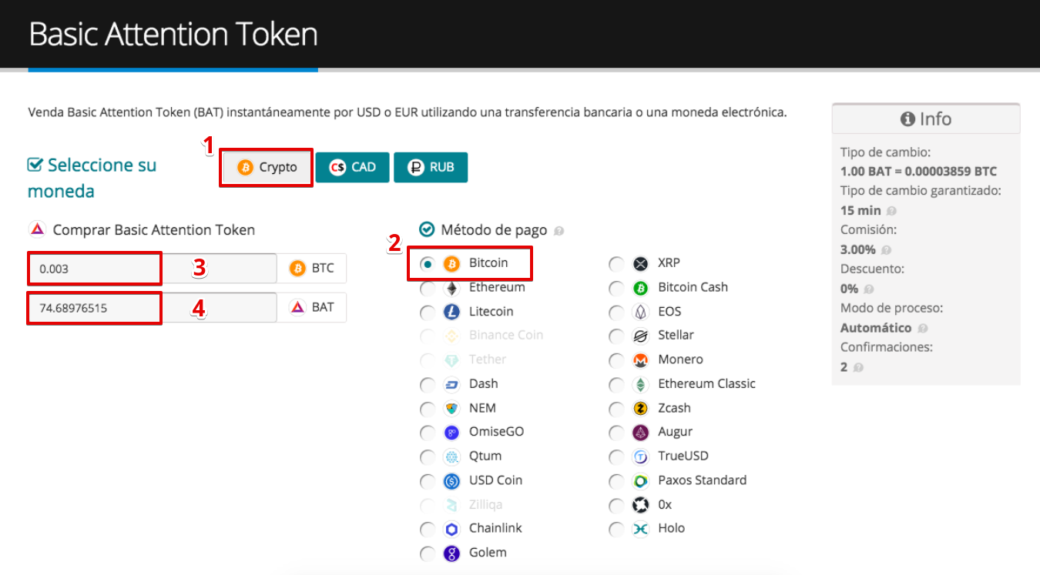This screenshot has width=1040, height=575.
Task: Click the BTC currency label beside amount
Action: tap(312, 269)
